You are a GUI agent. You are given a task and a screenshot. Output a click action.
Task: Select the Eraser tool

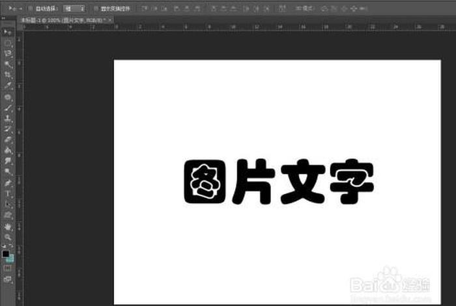[x=8, y=140]
